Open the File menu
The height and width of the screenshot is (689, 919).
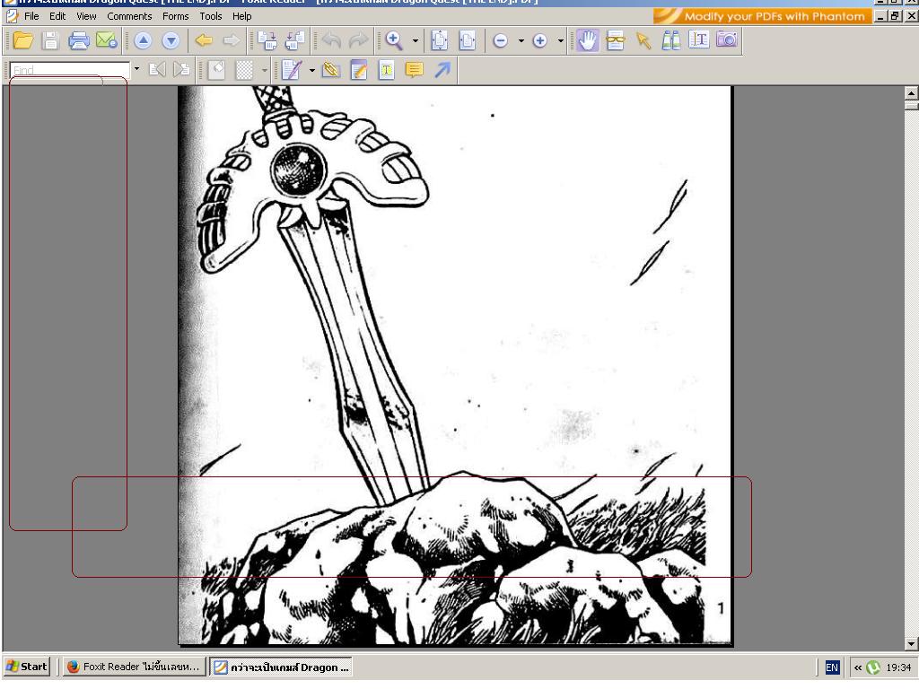31,16
